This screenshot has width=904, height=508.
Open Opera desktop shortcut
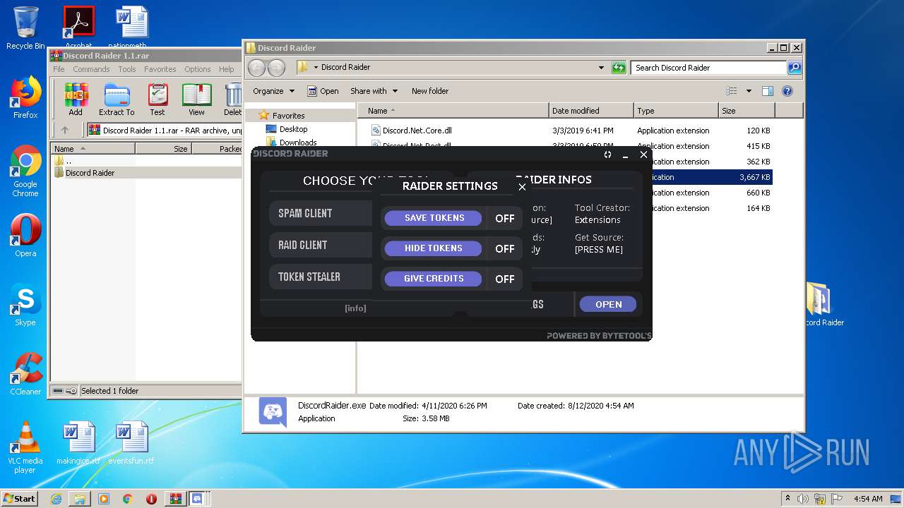(x=25, y=235)
